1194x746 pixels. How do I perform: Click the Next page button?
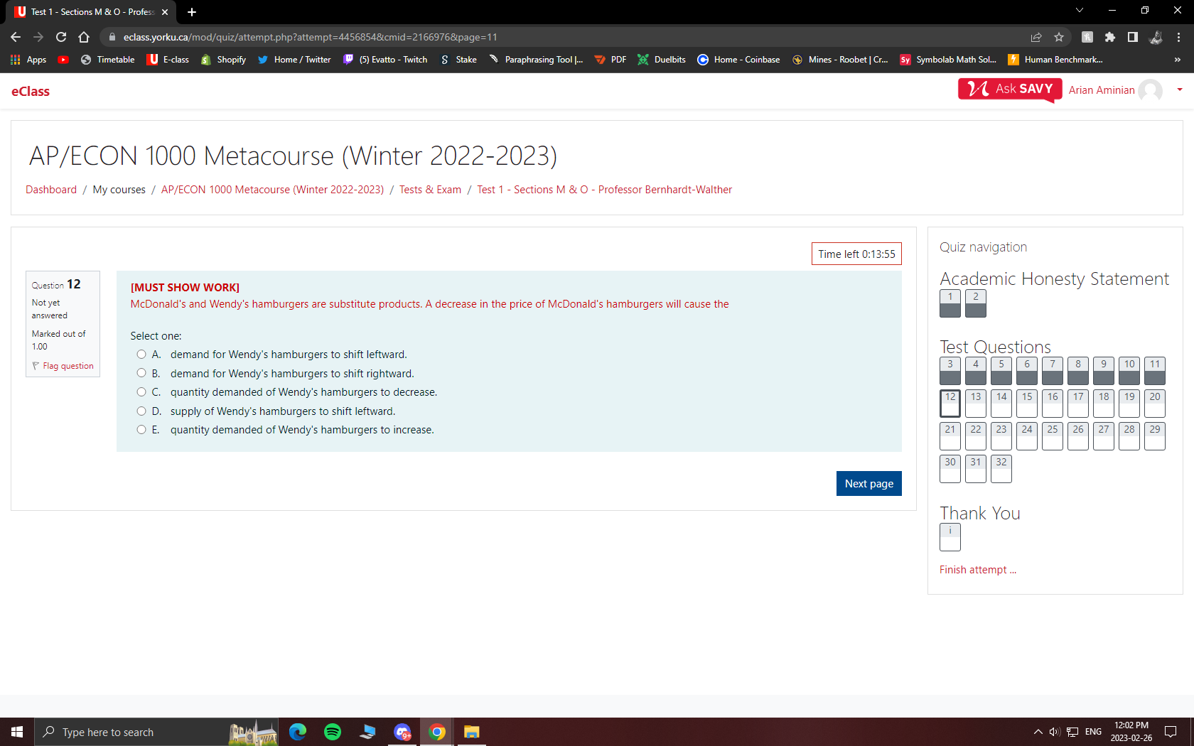coord(868,483)
